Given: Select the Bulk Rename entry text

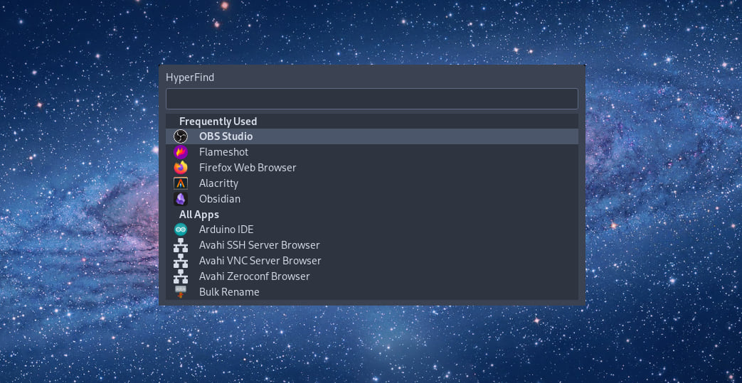Looking at the screenshot, I should [x=229, y=292].
